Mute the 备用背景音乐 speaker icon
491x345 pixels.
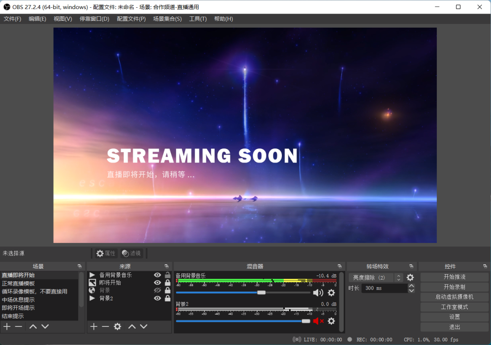pos(318,293)
